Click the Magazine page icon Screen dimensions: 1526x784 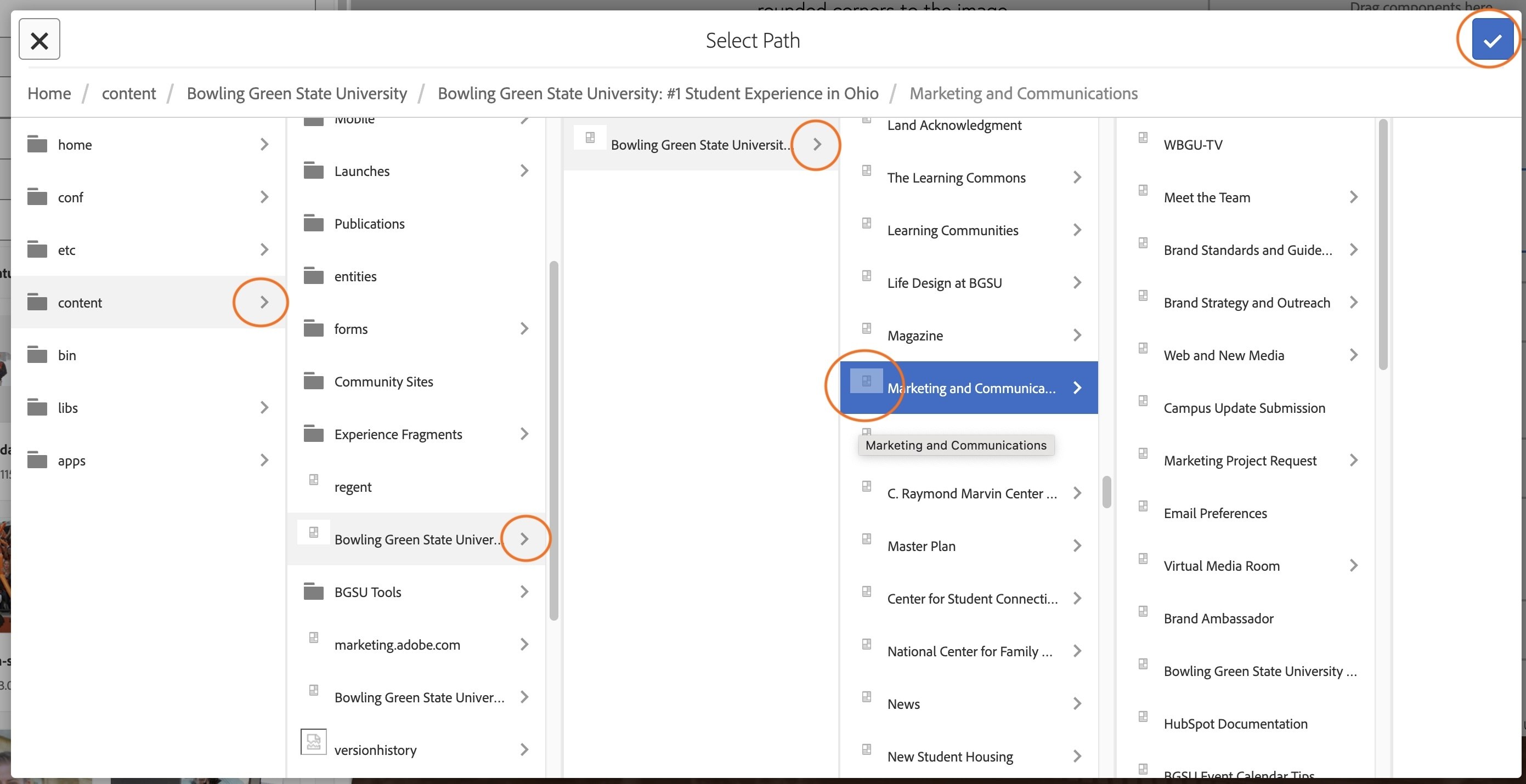click(x=867, y=328)
